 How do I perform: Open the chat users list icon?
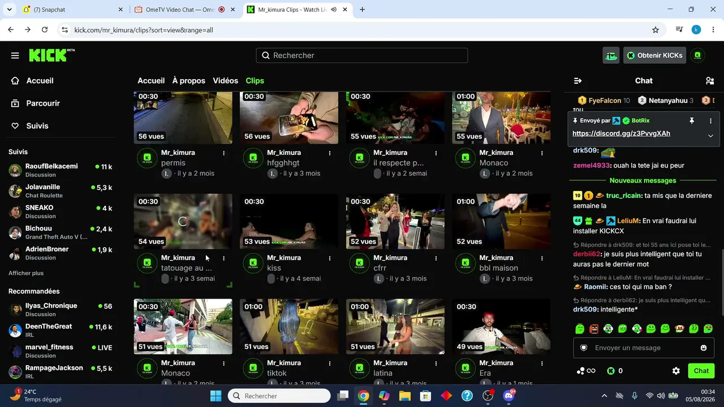point(710,81)
